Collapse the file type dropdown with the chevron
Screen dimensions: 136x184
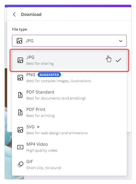click(x=121, y=41)
